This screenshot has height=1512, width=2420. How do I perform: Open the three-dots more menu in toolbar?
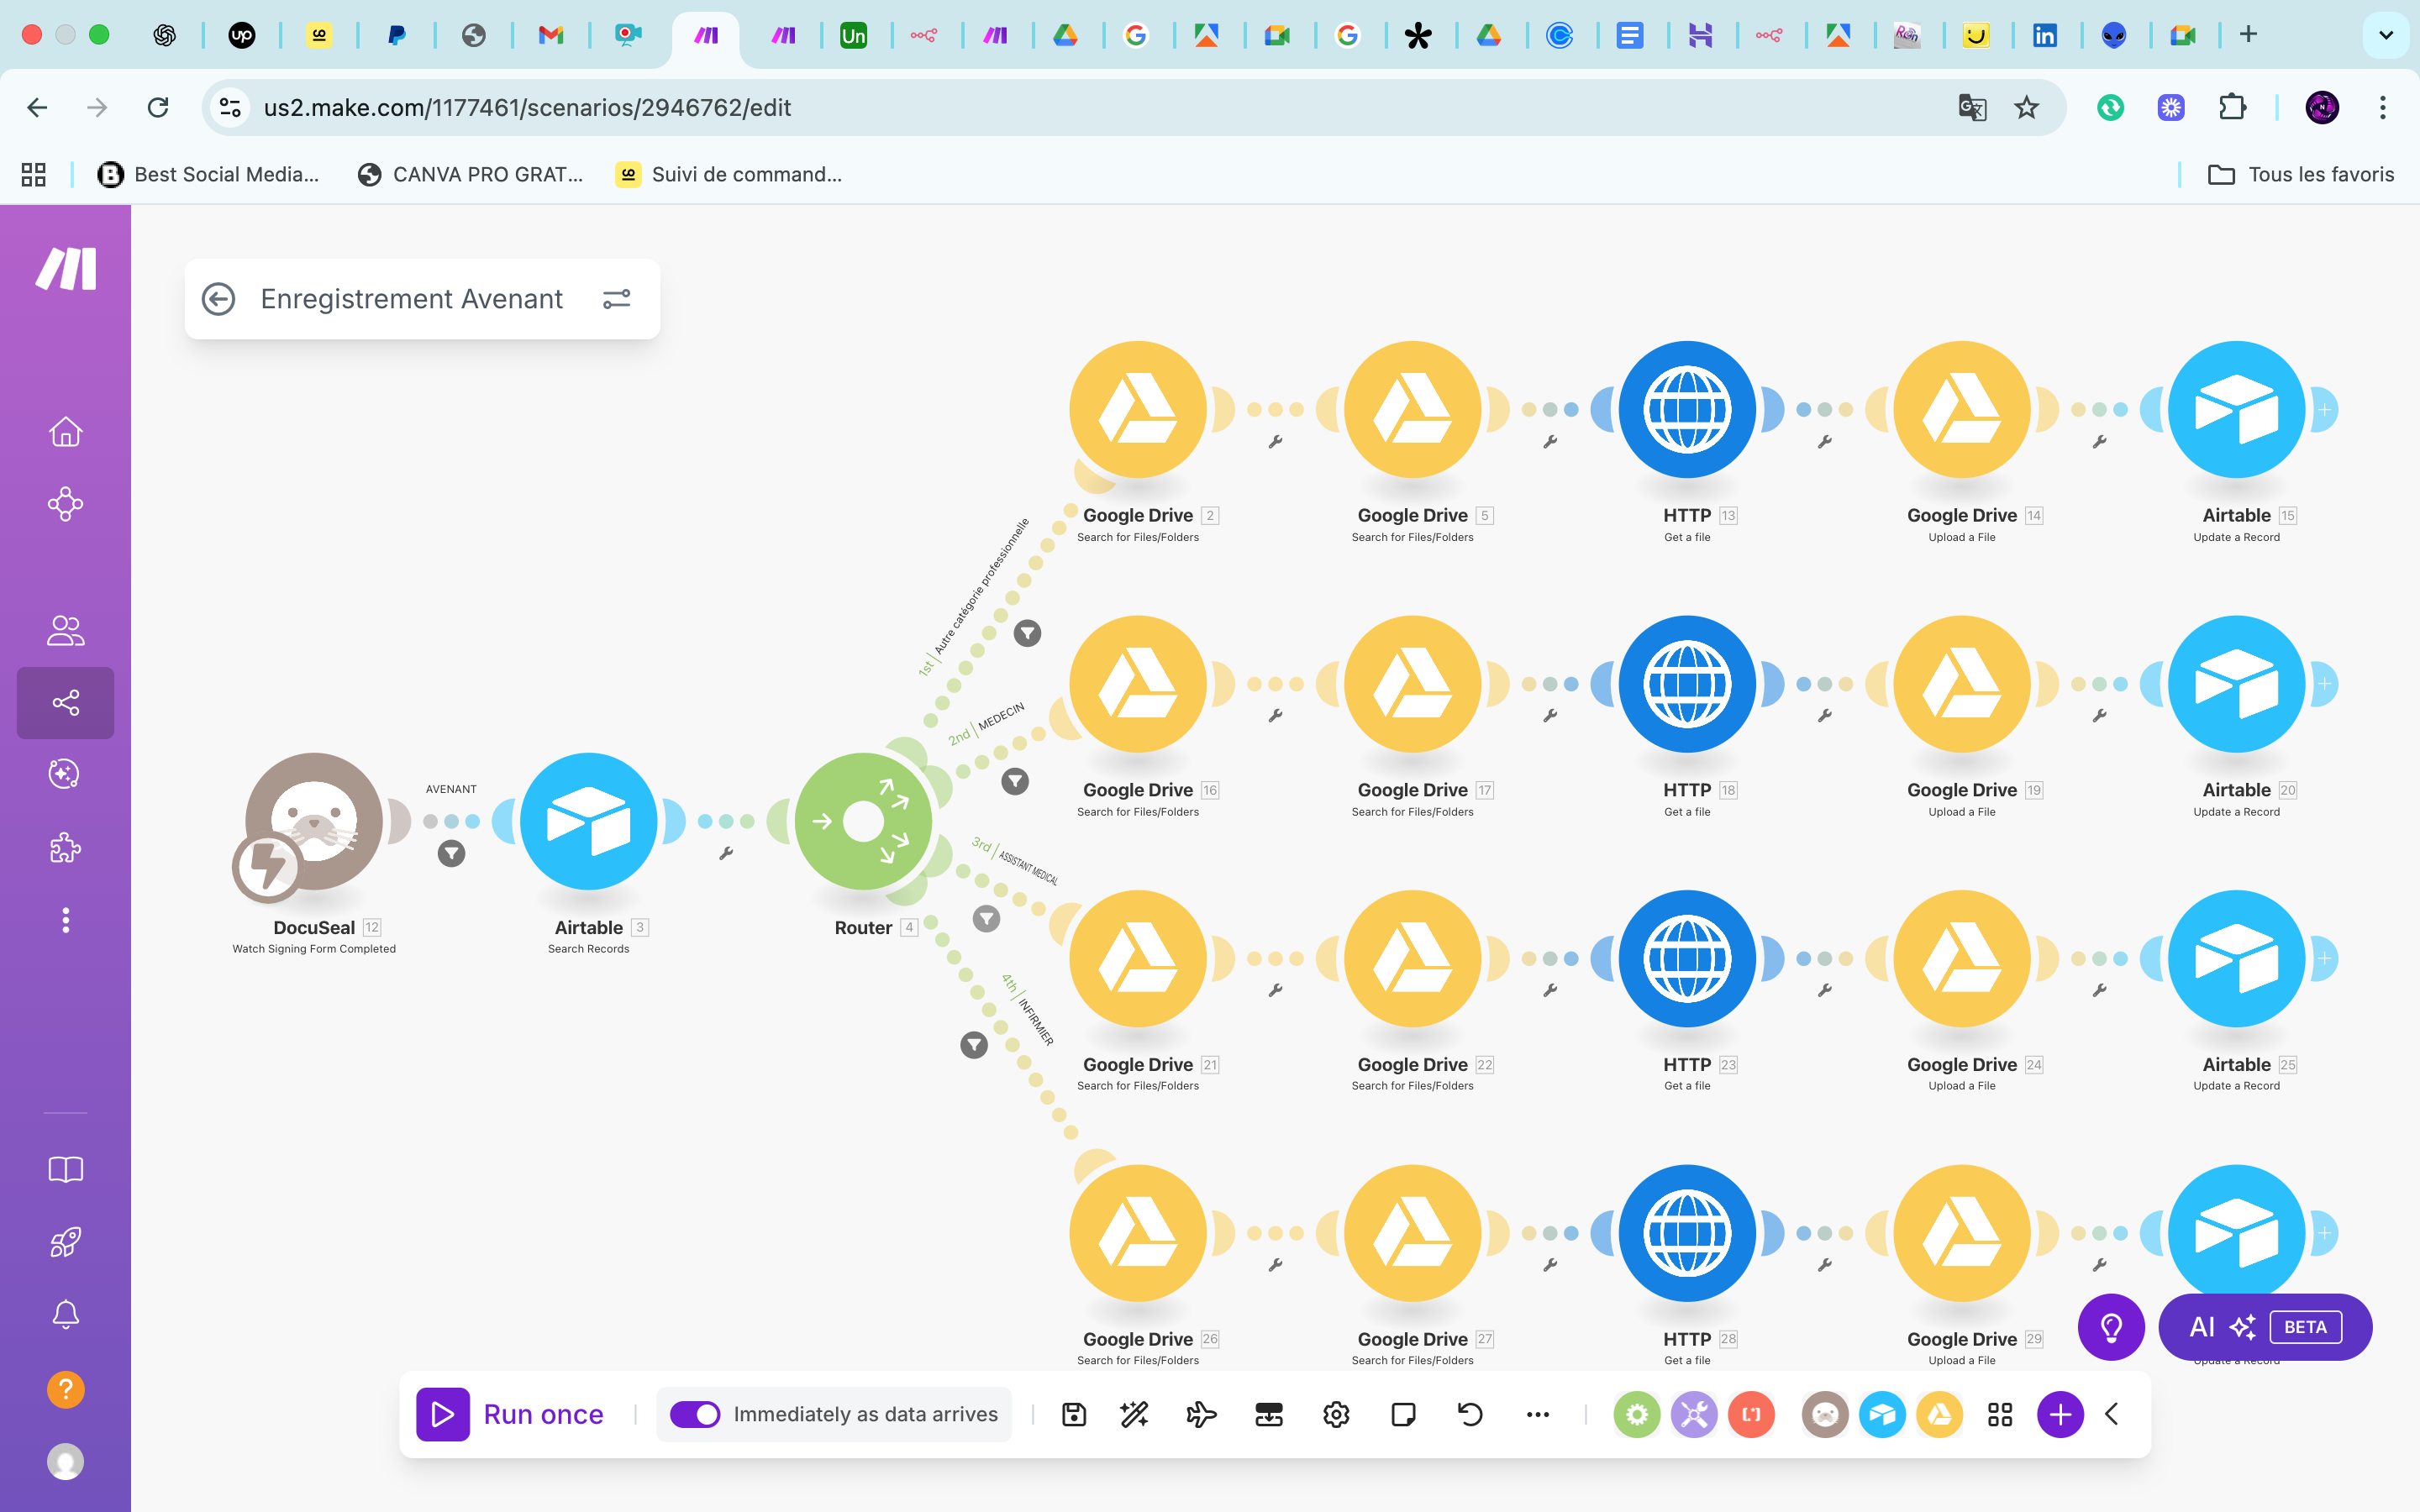pyautogui.click(x=1537, y=1414)
